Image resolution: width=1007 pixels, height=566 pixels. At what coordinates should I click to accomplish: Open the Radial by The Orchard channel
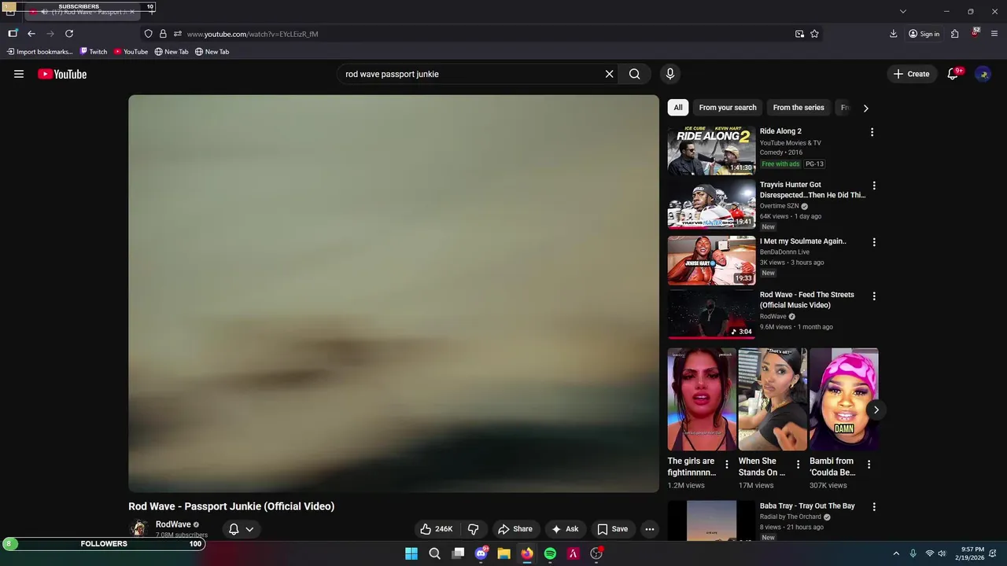(791, 516)
